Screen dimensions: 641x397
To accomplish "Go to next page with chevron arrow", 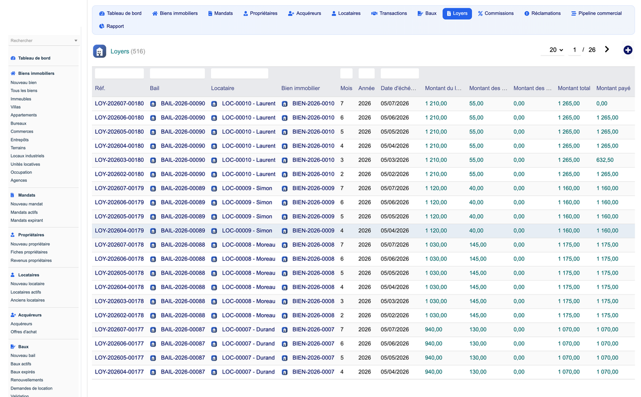I will pyautogui.click(x=607, y=49).
